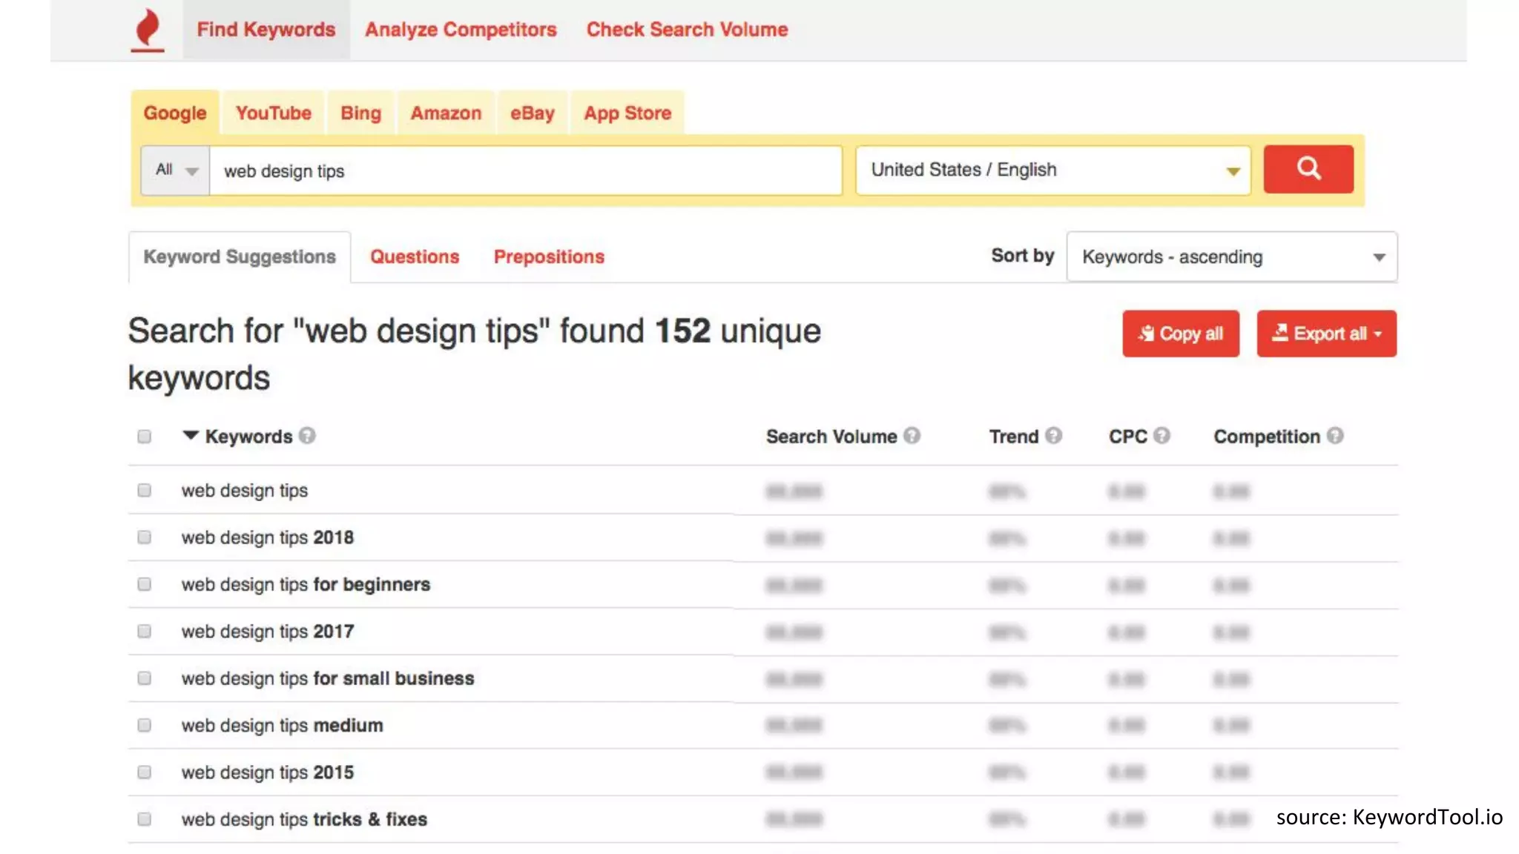Open the 'All' search filter dropdown
Viewport: 1519px width, 854px height.
coord(176,171)
